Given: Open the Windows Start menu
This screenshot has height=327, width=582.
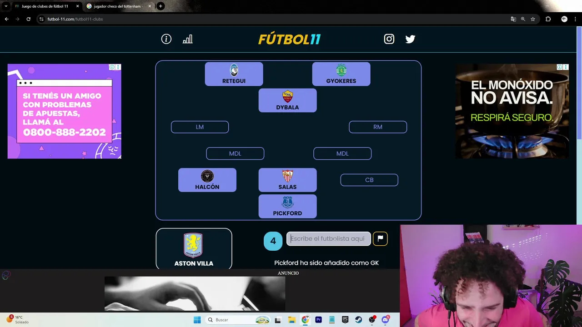Looking at the screenshot, I should (x=197, y=320).
